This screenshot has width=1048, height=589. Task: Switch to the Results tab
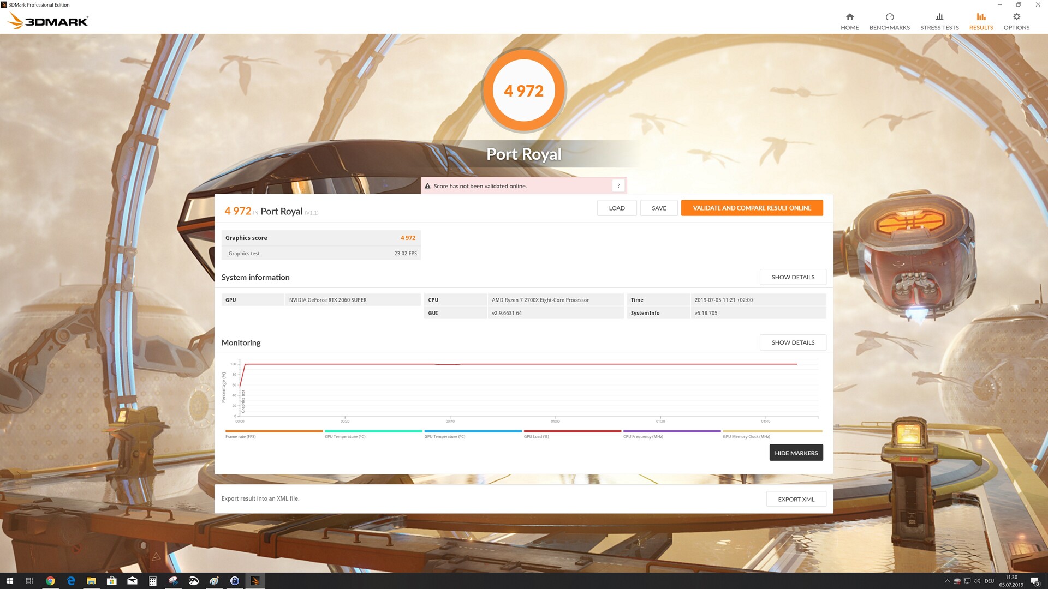tap(981, 21)
